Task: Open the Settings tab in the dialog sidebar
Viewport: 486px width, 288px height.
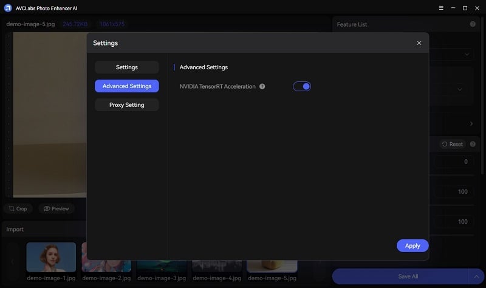Action: (x=127, y=67)
